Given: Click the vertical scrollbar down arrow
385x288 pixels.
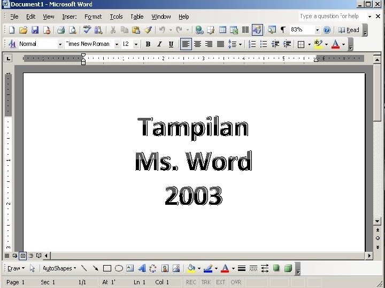Looking at the screenshot, I should click(x=378, y=221).
